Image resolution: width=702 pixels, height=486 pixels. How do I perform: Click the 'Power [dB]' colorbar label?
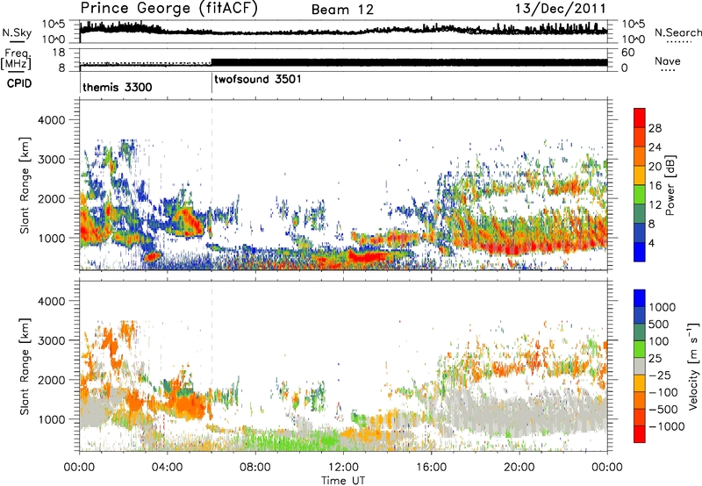[670, 185]
